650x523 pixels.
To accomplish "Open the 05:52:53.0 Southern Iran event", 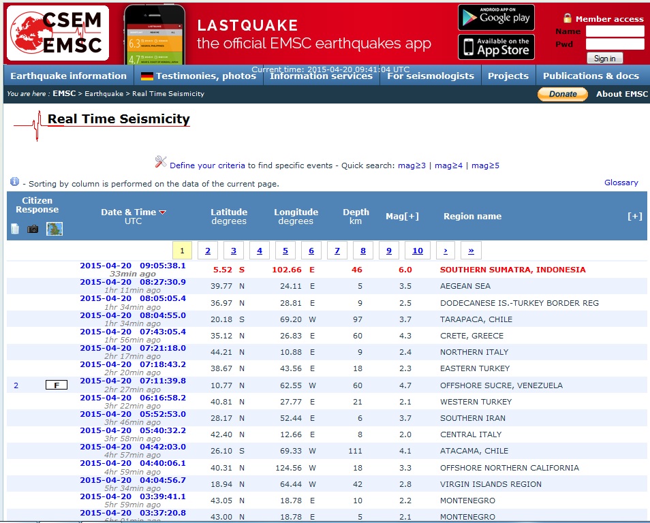I will 133,414.
